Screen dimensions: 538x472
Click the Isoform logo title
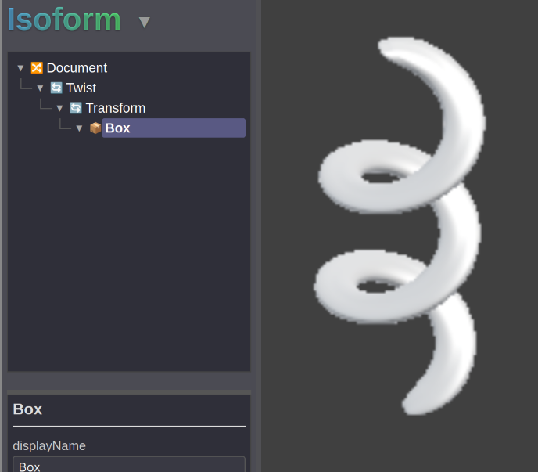[64, 20]
